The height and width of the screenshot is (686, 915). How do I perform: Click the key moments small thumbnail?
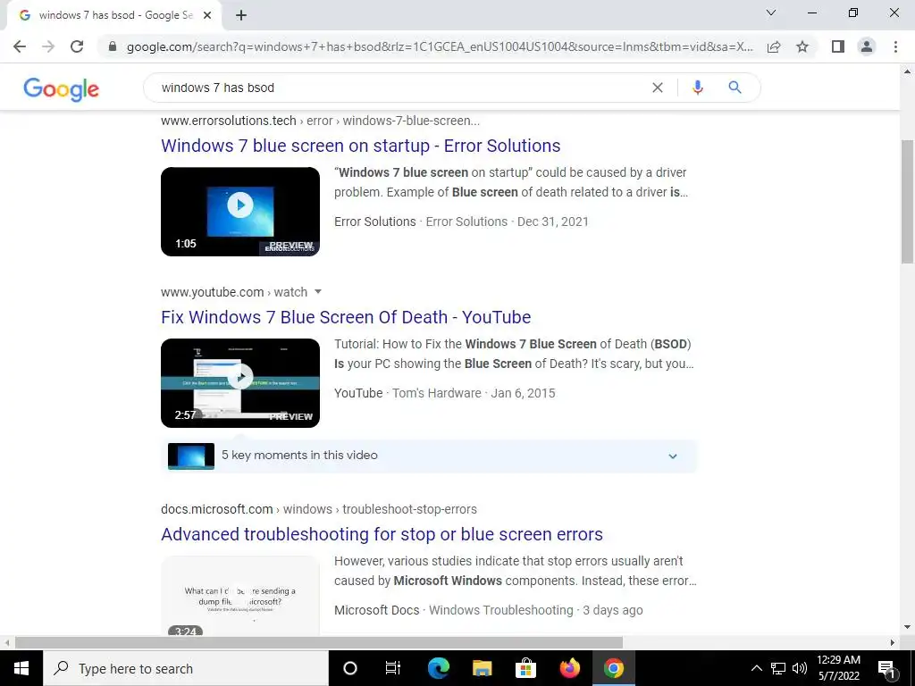coord(191,456)
